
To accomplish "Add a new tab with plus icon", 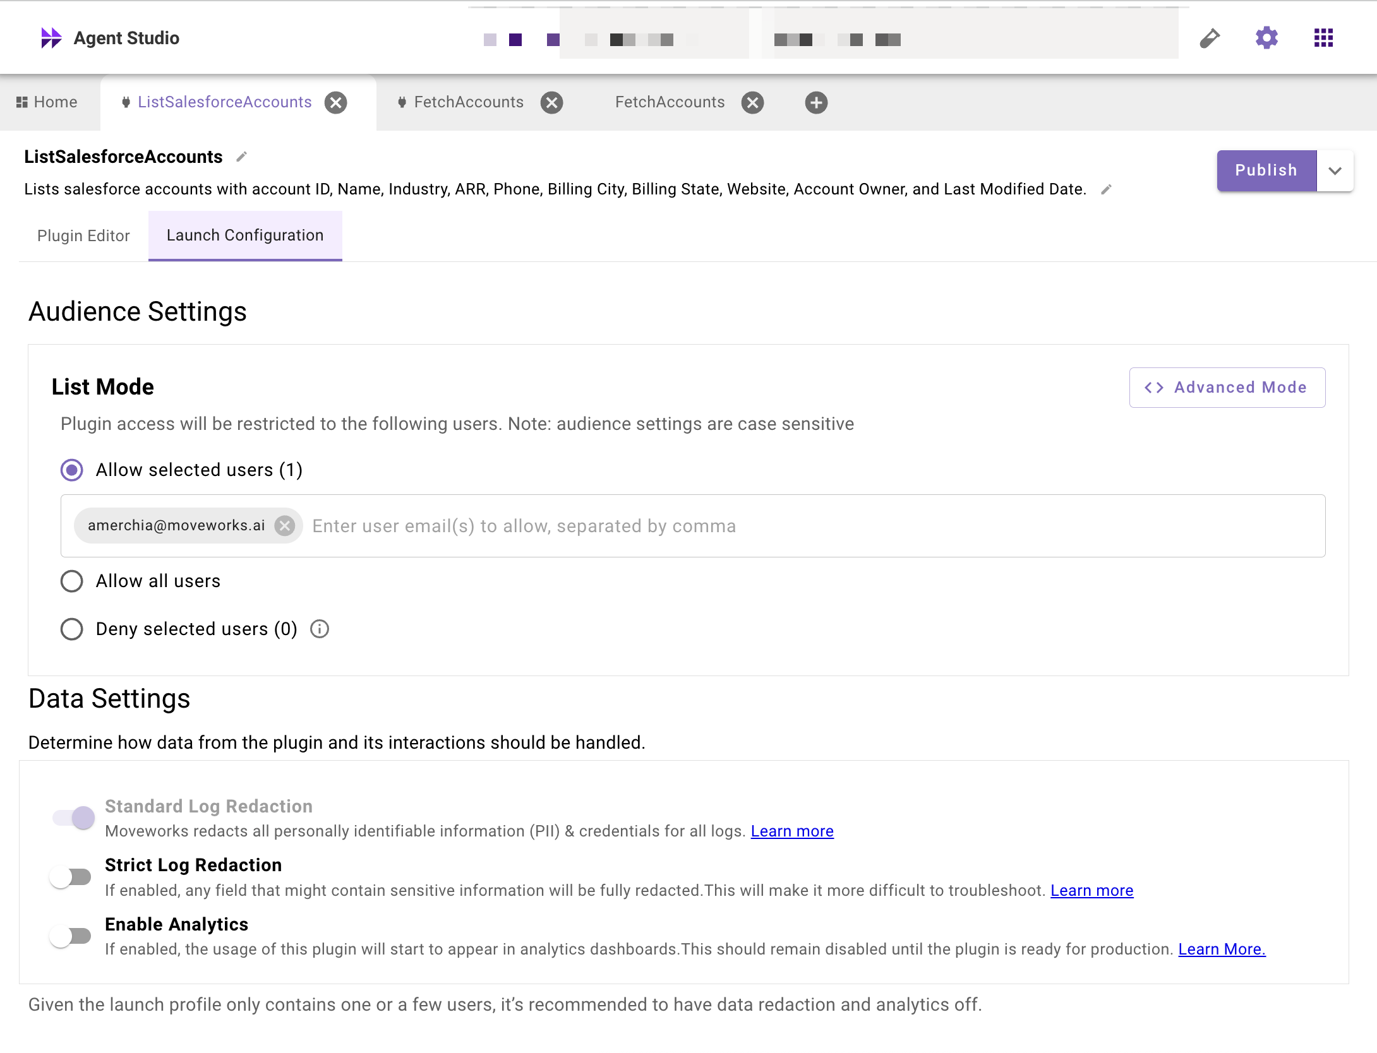I will [815, 103].
